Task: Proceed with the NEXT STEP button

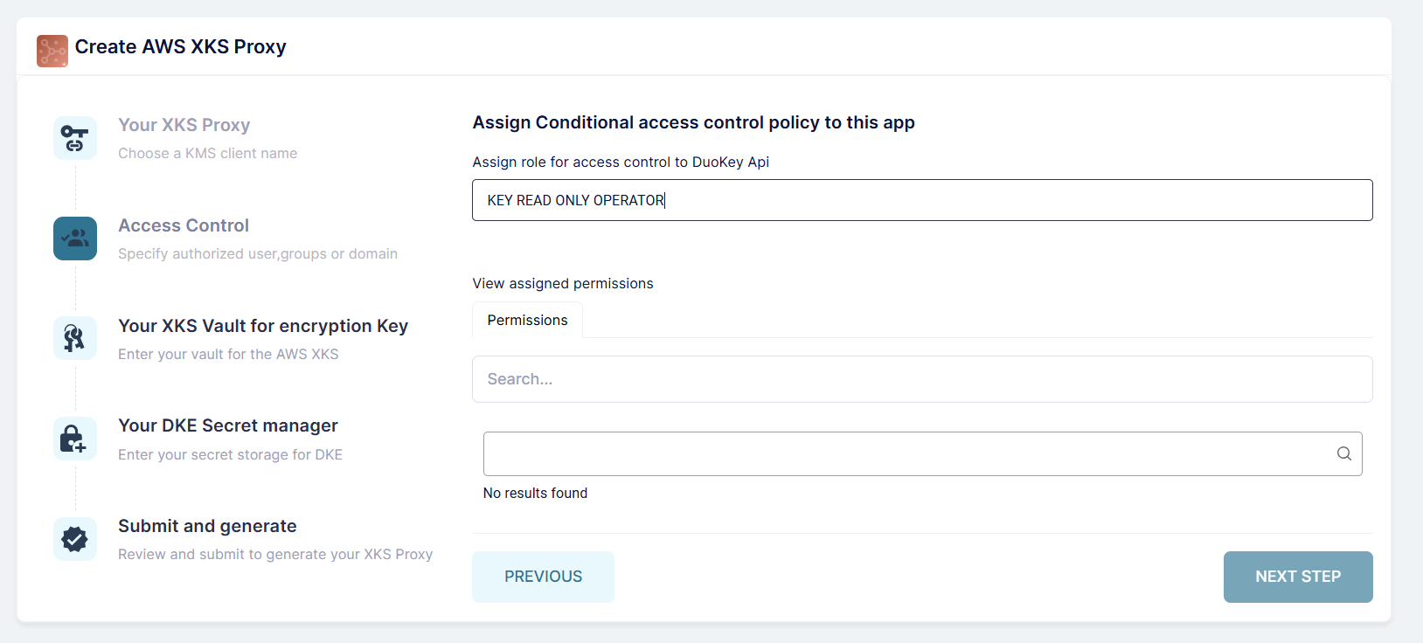Action: pyautogui.click(x=1298, y=577)
